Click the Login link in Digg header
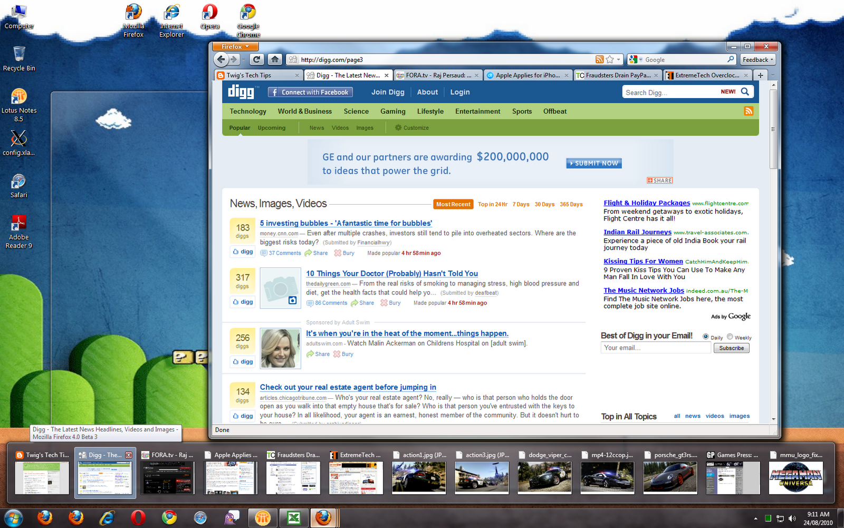This screenshot has height=528, width=844. point(460,92)
